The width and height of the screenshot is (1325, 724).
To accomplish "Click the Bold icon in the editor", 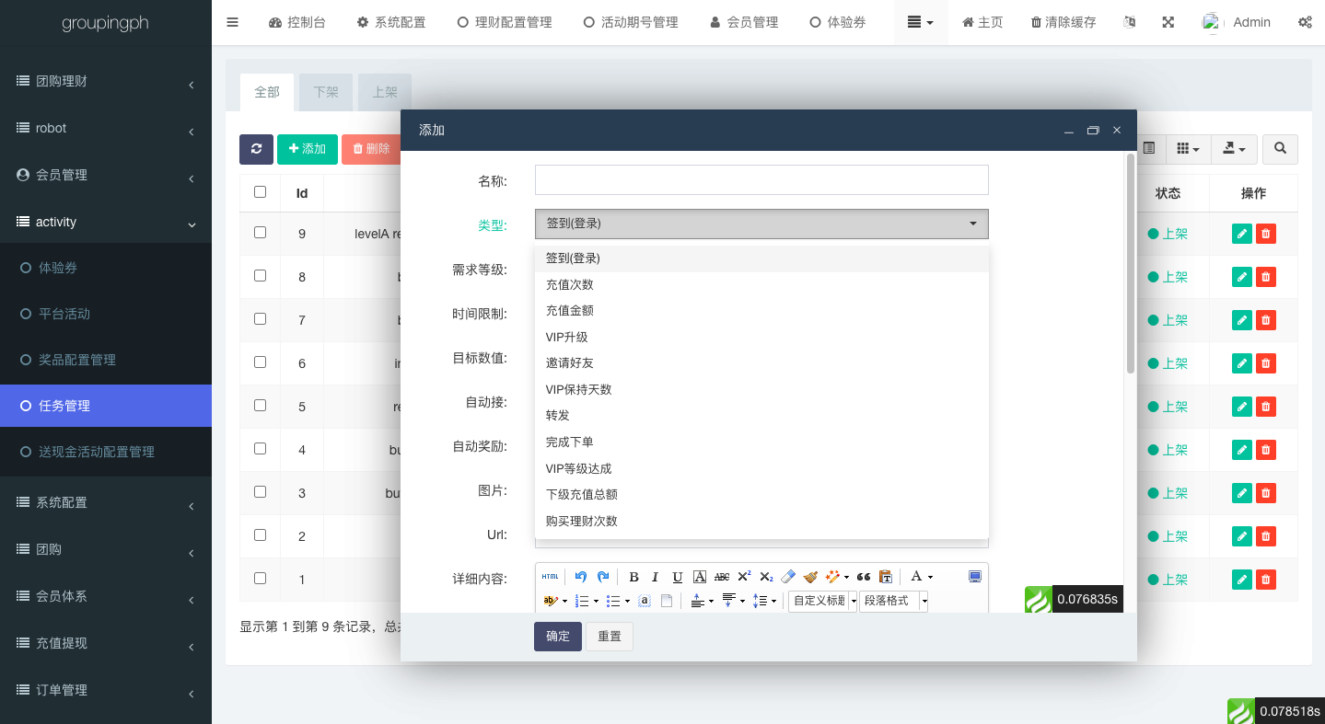I will pyautogui.click(x=633, y=577).
